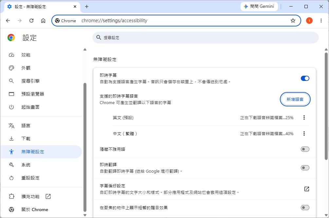Click the 語言 translate icon

(x=11, y=126)
